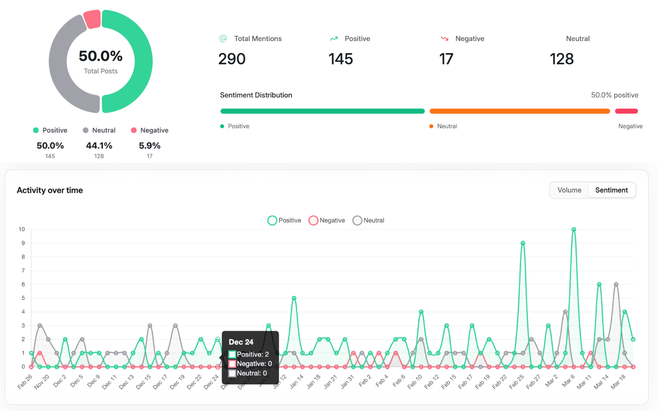Viewport: 658px width, 411px height.
Task: Select the Total Mentions count 290
Action: point(232,59)
